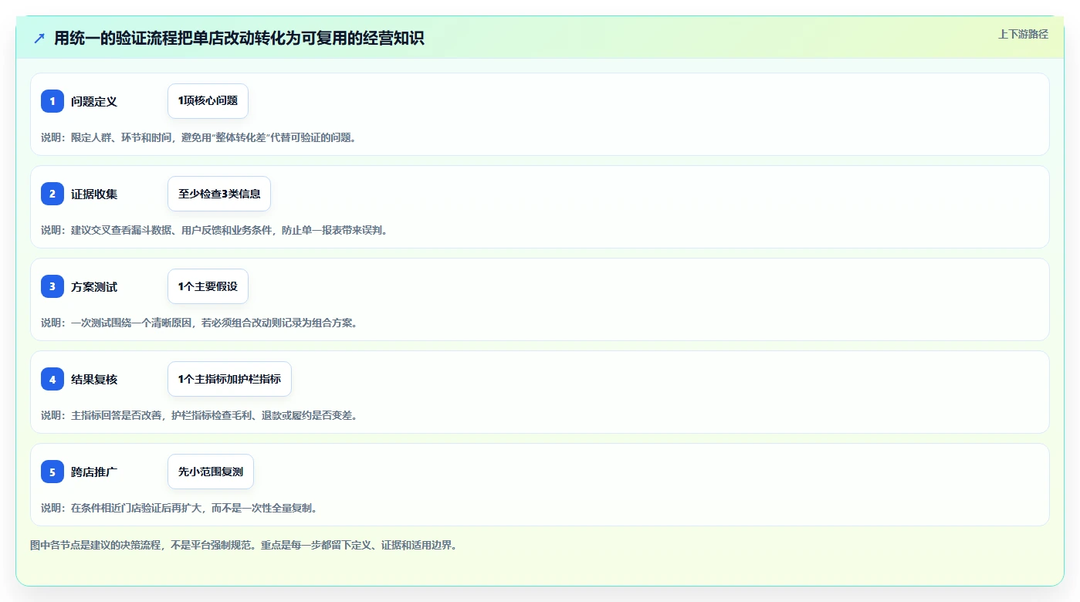Click the arrow icon beside the main title
The width and height of the screenshot is (1080, 602).
pos(39,38)
